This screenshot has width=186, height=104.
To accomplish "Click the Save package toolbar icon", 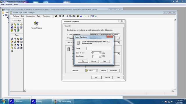I will pyautogui.click(x=56, y=16).
